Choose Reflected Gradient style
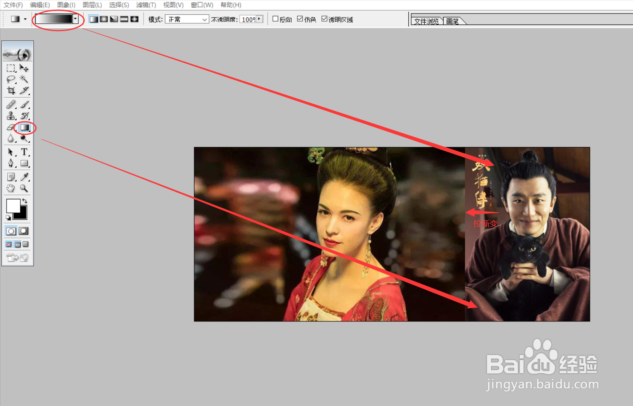This screenshot has width=633, height=406. [124, 19]
